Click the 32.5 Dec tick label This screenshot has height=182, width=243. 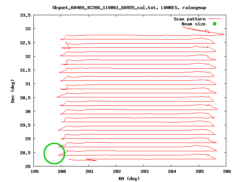(25, 43)
